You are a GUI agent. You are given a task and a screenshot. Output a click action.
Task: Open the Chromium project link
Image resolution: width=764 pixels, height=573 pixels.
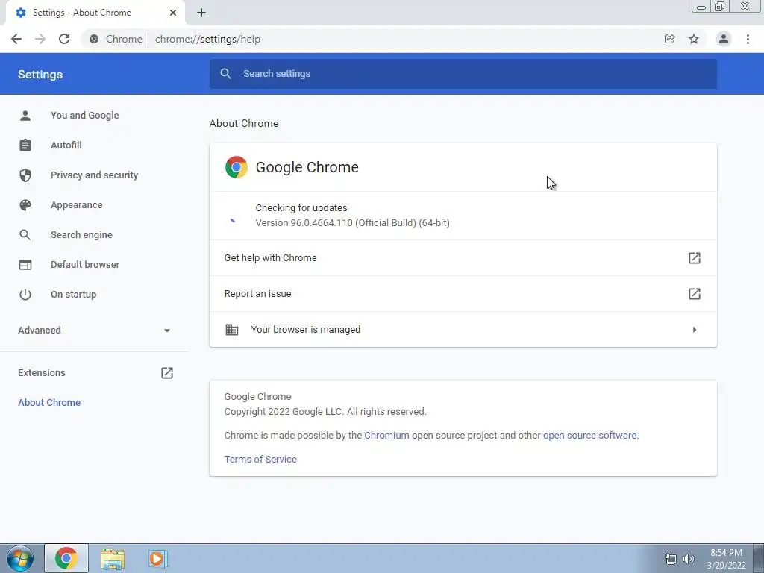[387, 435]
